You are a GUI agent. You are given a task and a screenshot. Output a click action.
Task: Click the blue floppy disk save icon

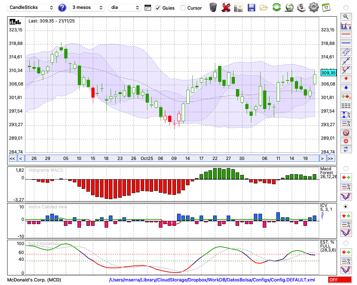point(251,7)
